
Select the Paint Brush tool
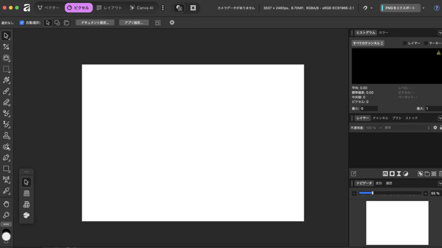pyautogui.click(x=6, y=91)
